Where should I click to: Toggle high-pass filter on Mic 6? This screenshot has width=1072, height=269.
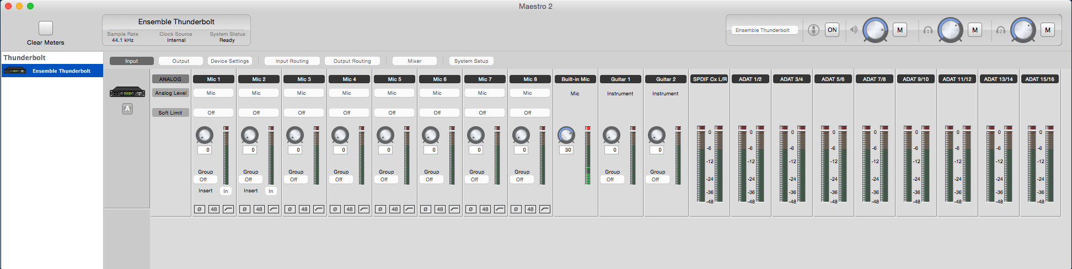point(454,209)
